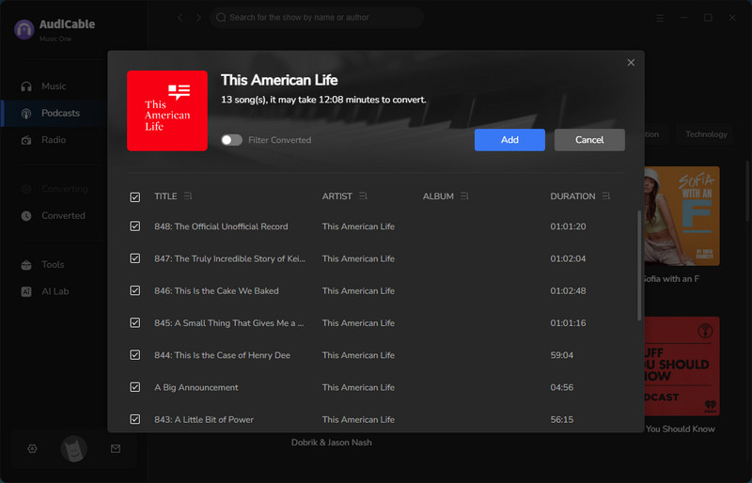The height and width of the screenshot is (483, 752).
Task: Click duration 01:02:48
Action: click(569, 290)
